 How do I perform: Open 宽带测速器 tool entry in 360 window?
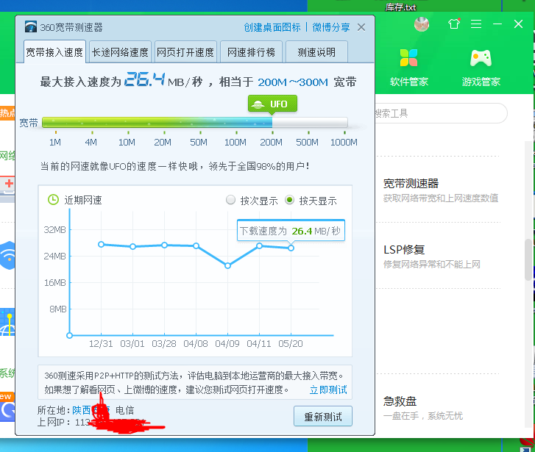440,190
